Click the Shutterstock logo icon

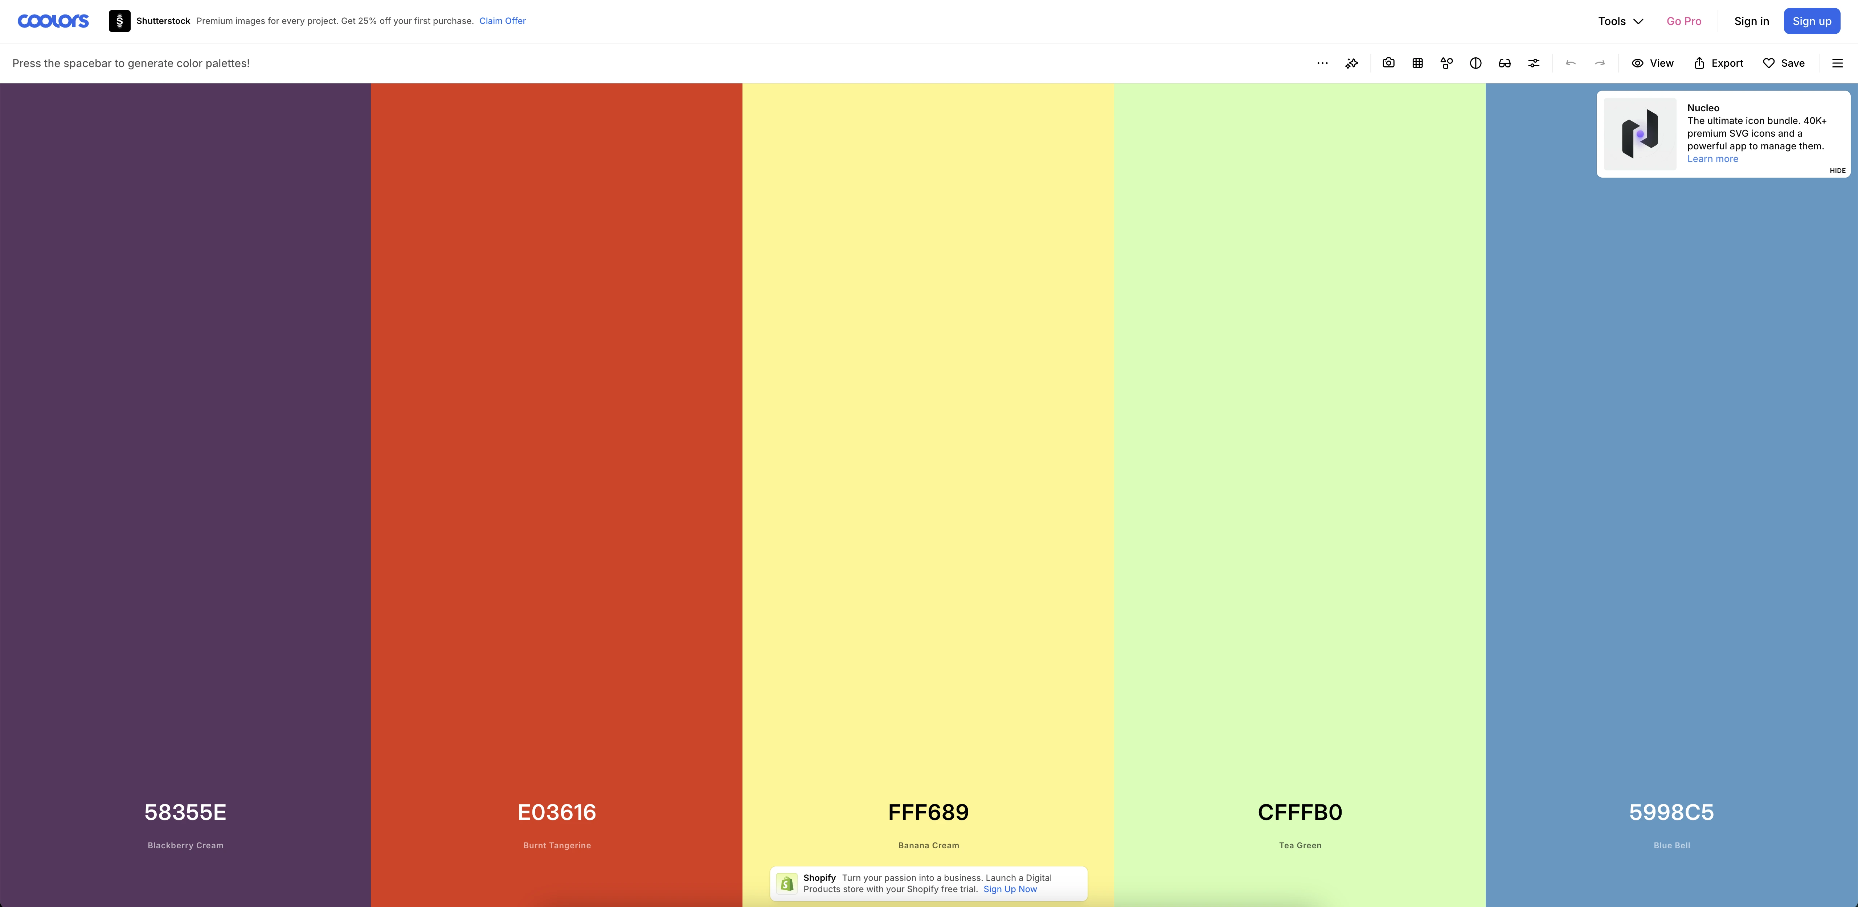(120, 21)
